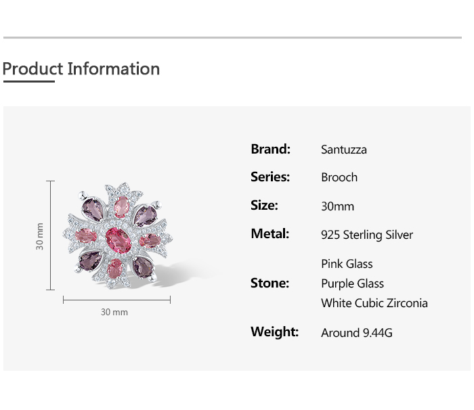Screen dimensions: 474x410
Task: Click the Size: label
Action: (x=264, y=206)
